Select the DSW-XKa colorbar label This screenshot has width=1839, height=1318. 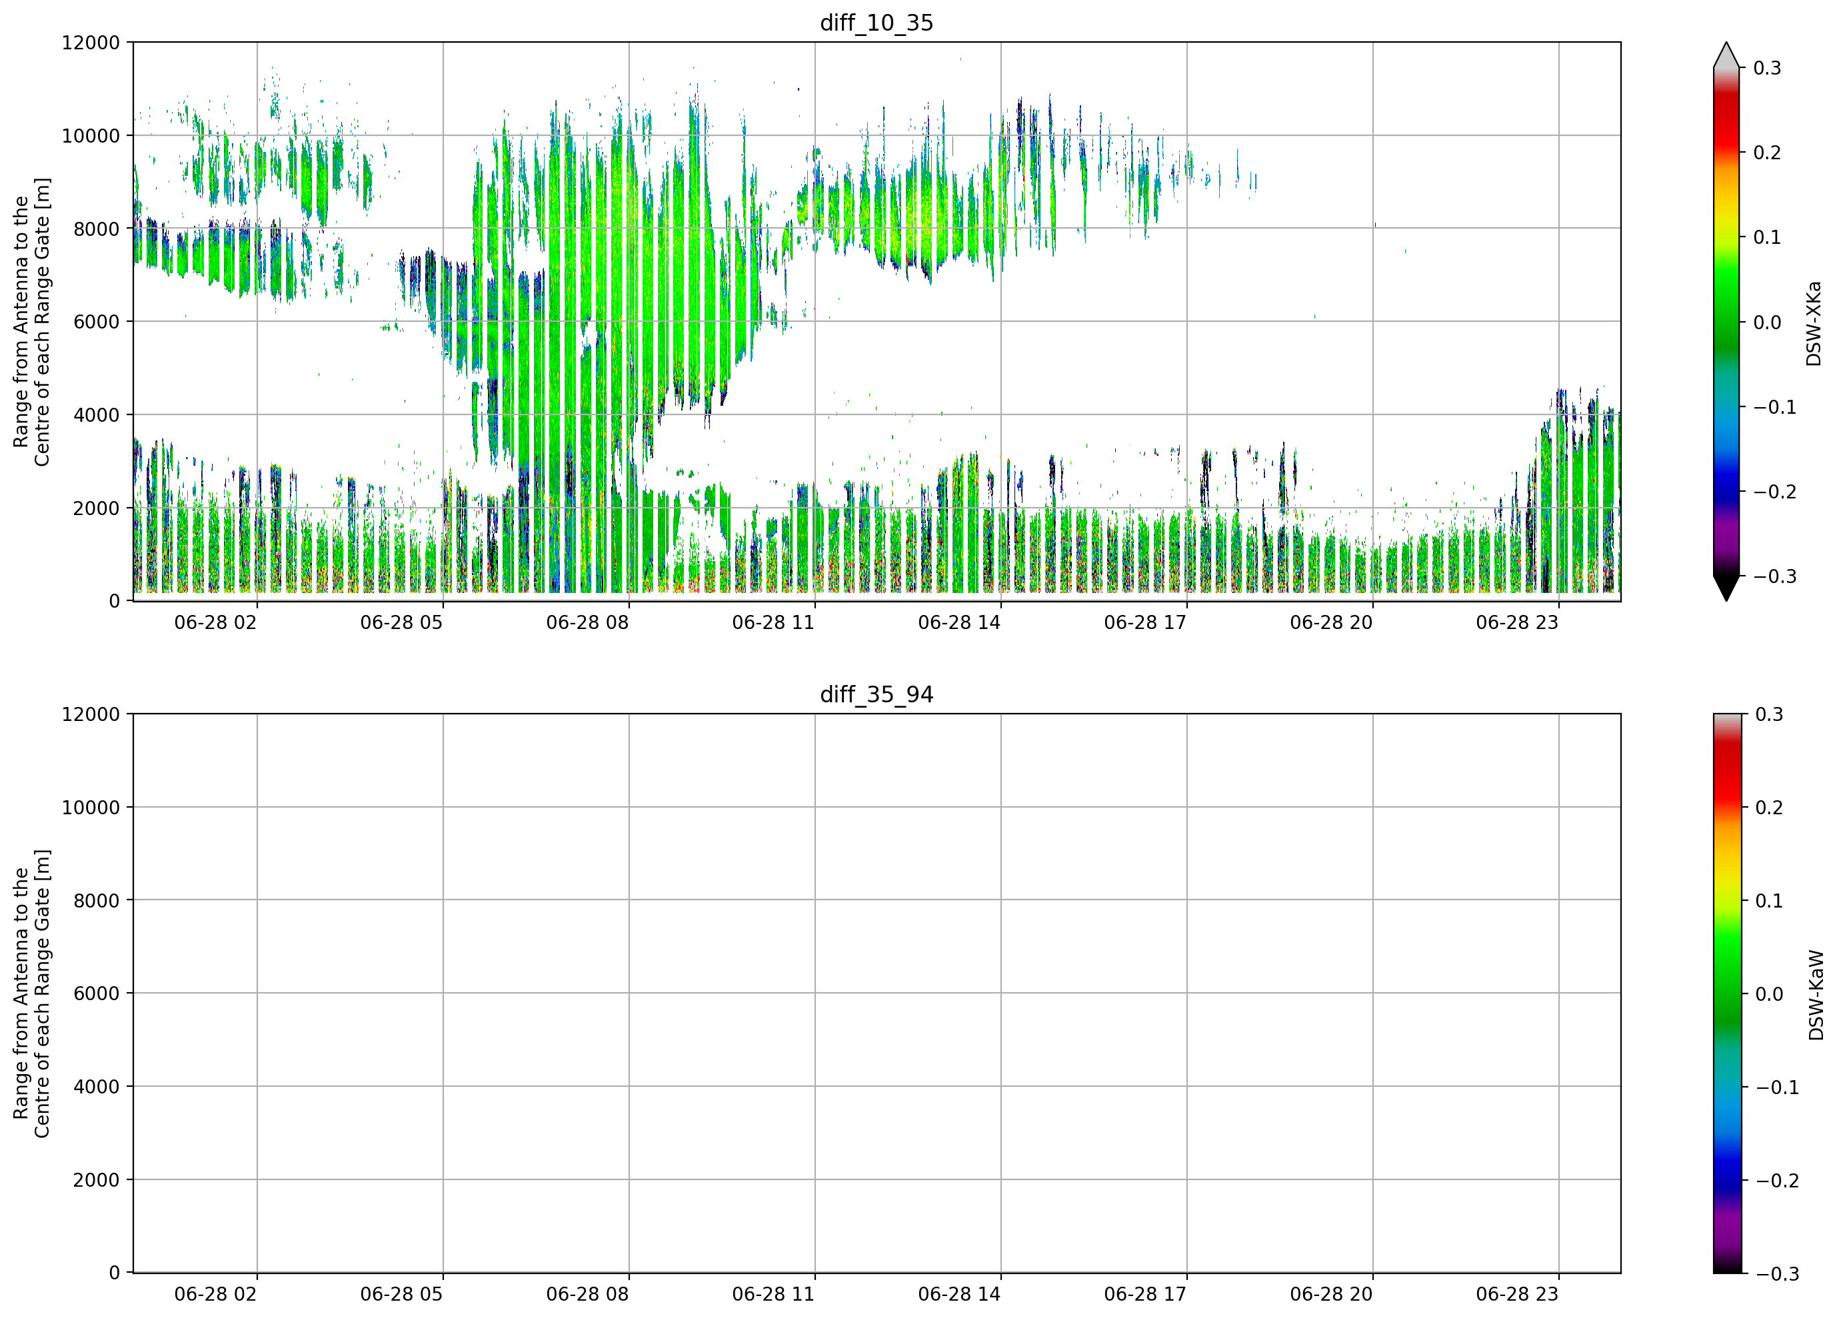tap(1814, 323)
